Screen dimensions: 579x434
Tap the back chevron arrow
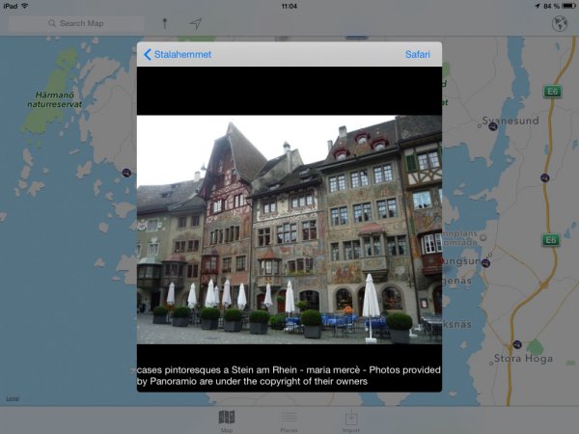147,54
